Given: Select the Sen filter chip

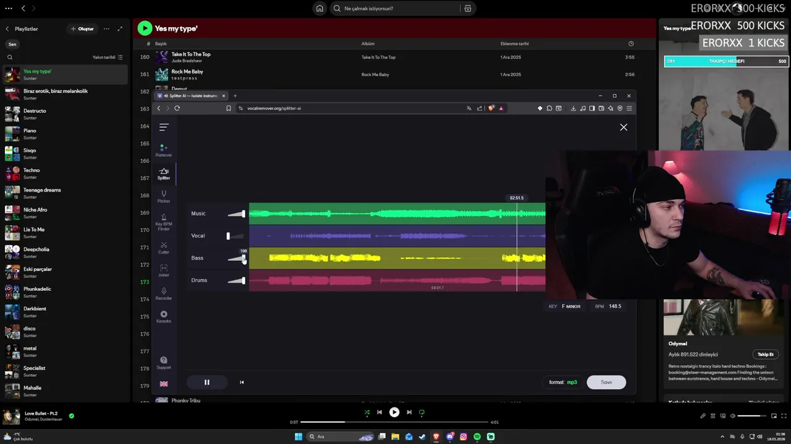Looking at the screenshot, I should click(12, 44).
